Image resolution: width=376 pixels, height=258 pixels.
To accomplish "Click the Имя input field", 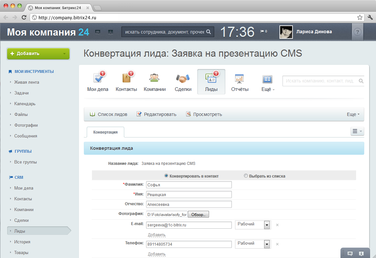I will (189, 195).
